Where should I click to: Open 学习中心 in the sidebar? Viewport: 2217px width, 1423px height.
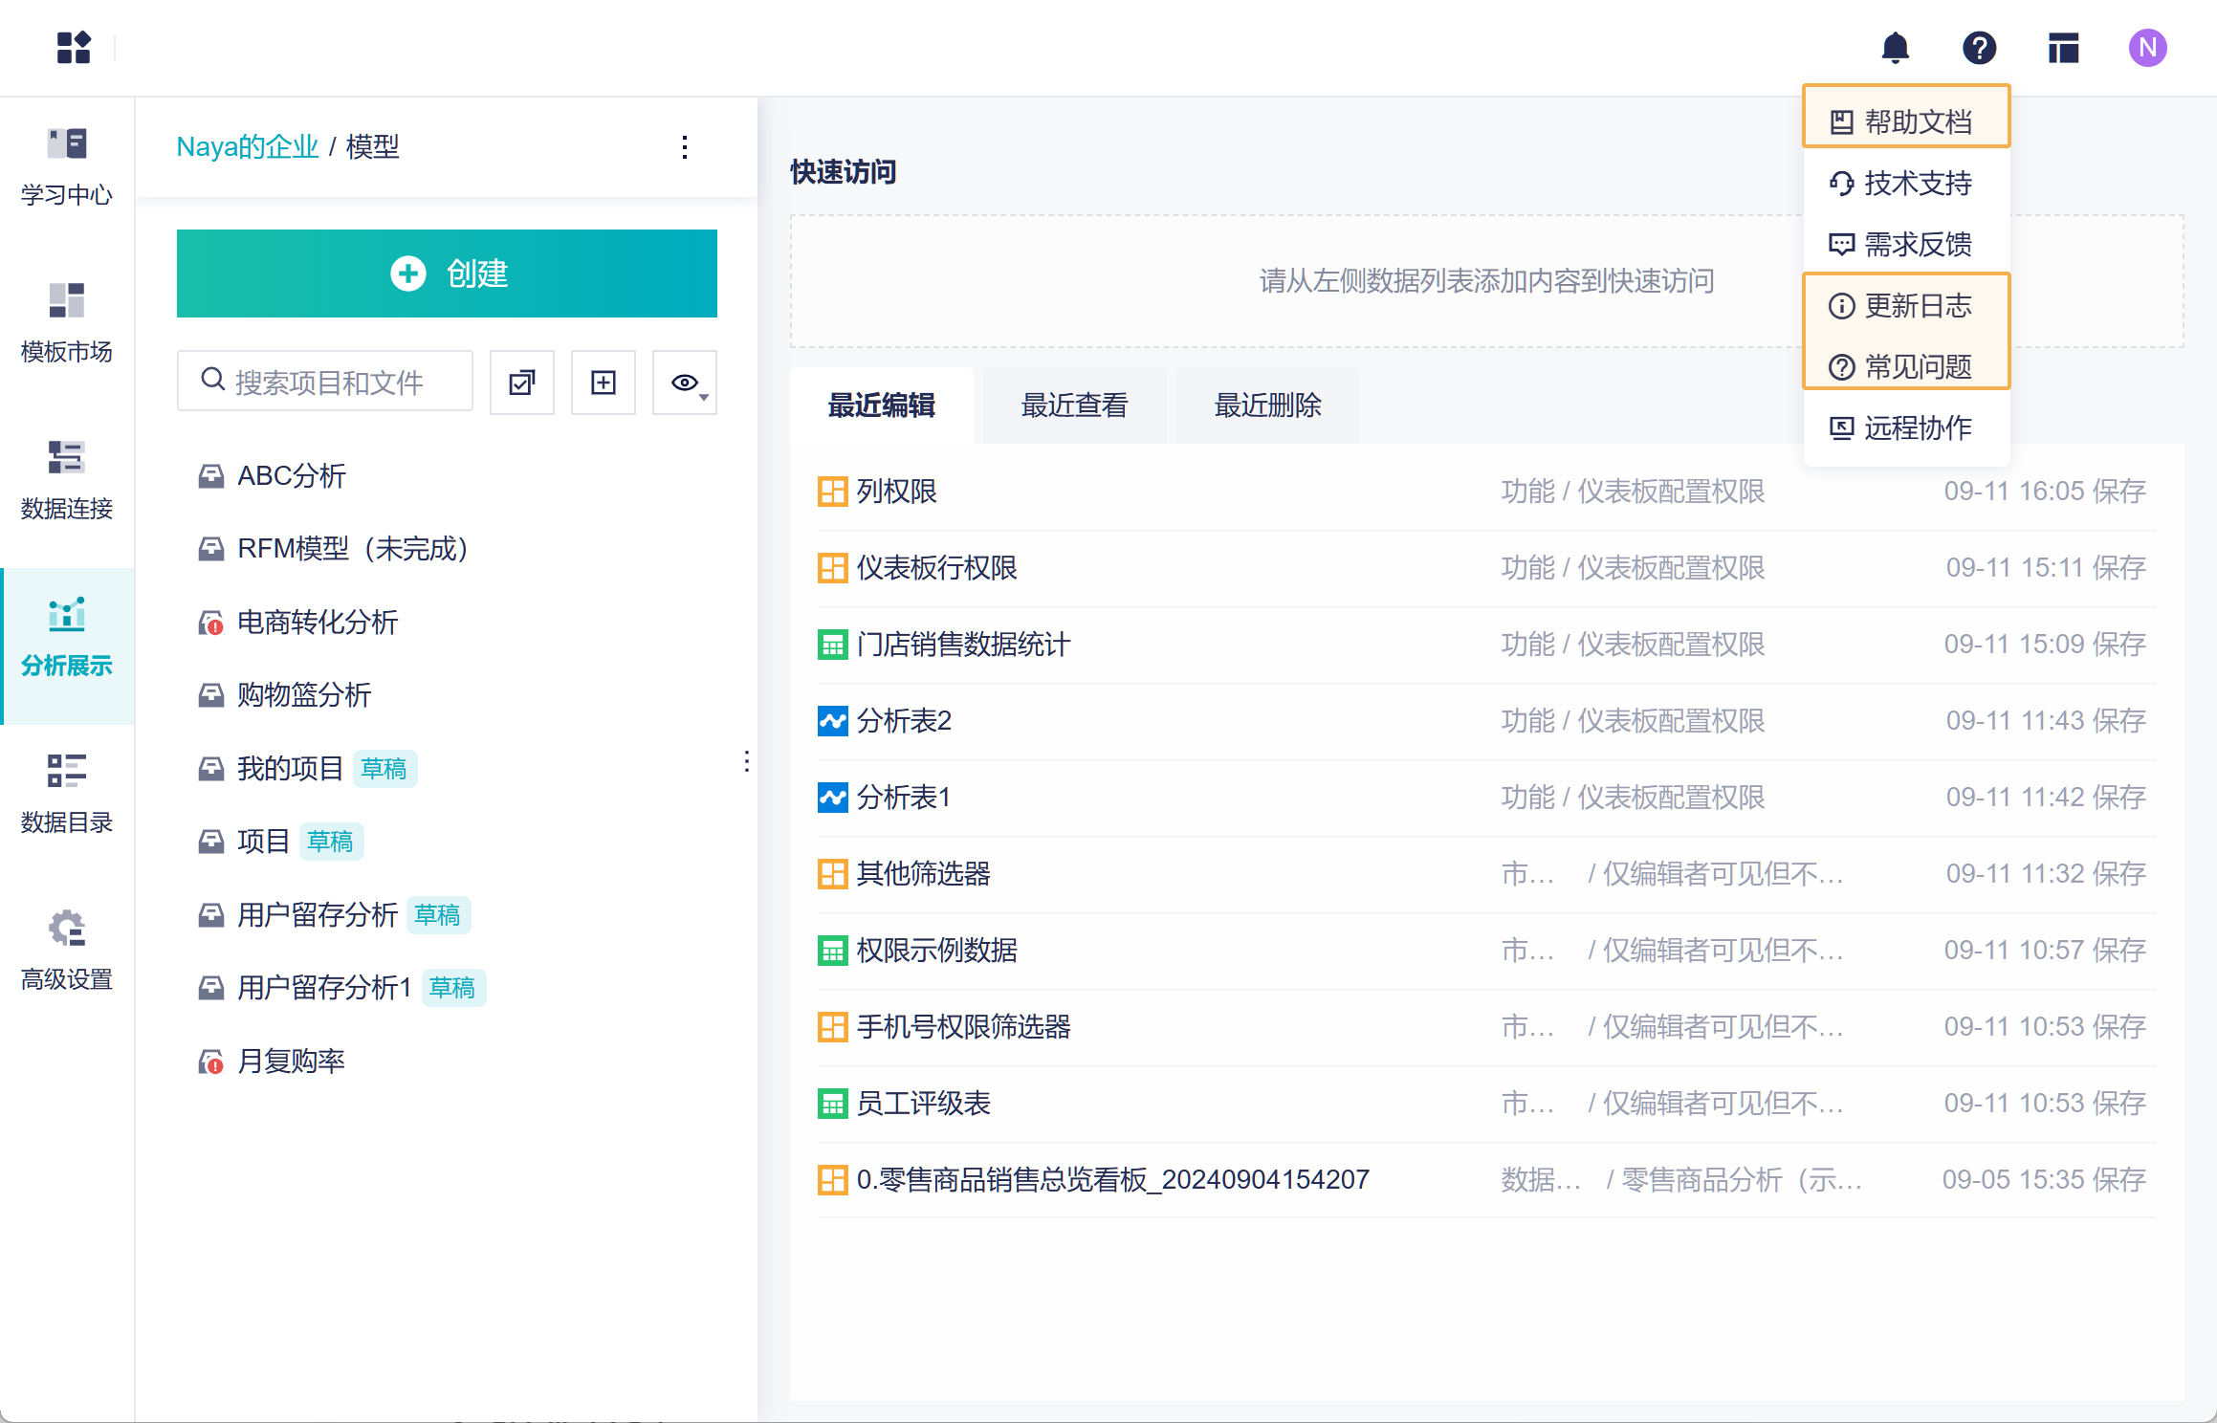(x=67, y=167)
